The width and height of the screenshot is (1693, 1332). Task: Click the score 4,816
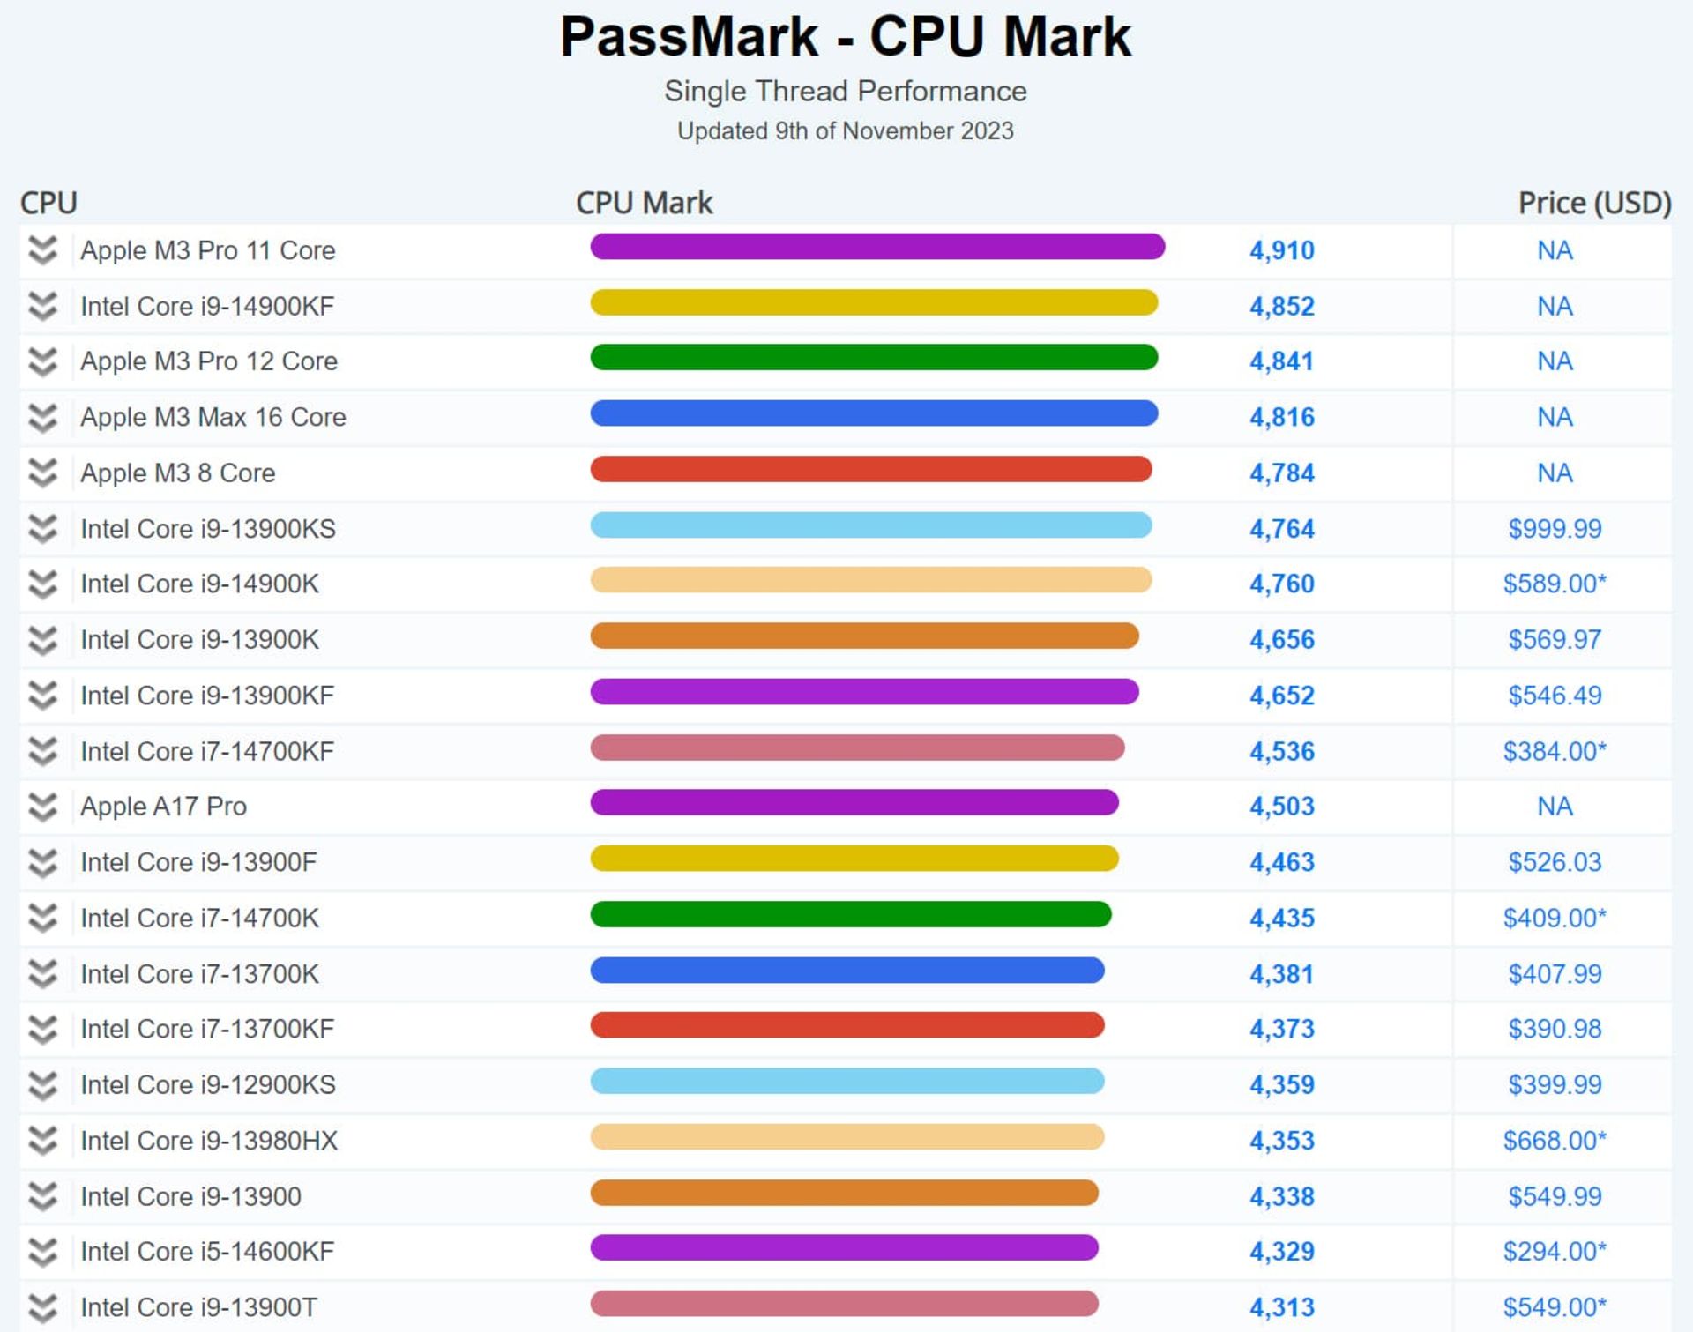point(1282,418)
